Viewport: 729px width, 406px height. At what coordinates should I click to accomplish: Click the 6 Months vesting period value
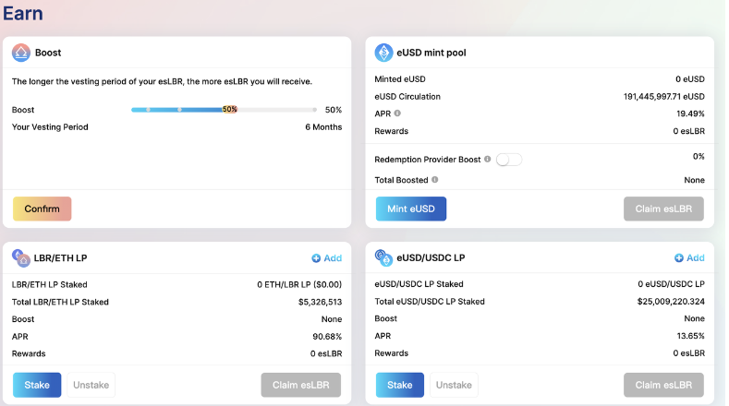(x=323, y=126)
